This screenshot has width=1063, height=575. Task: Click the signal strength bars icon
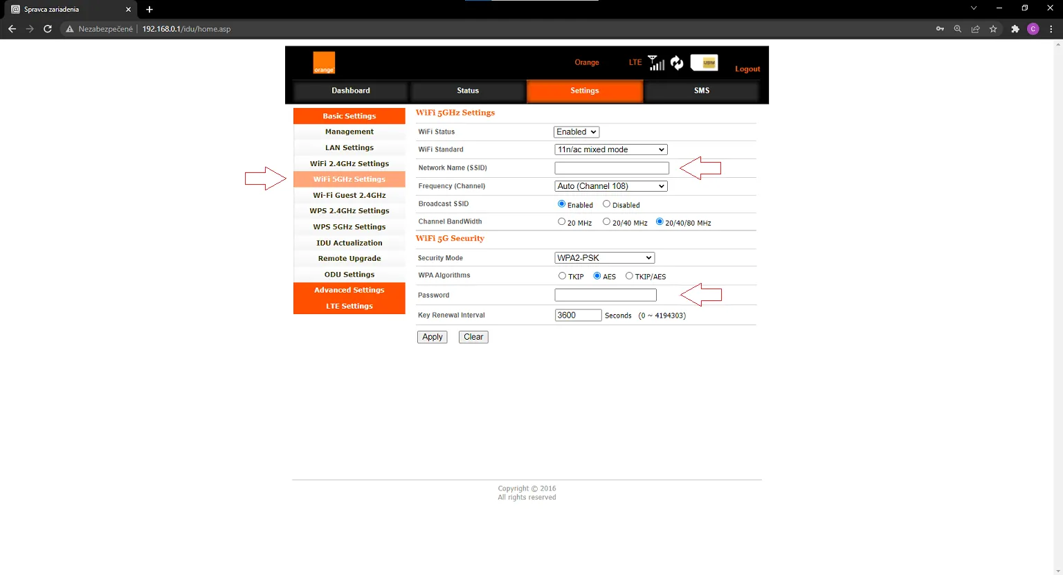[x=656, y=63]
